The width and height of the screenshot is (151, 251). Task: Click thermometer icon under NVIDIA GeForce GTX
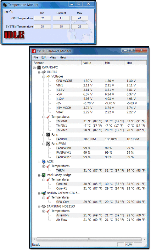48,197
